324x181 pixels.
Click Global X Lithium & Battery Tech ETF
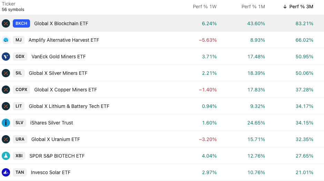point(69,106)
